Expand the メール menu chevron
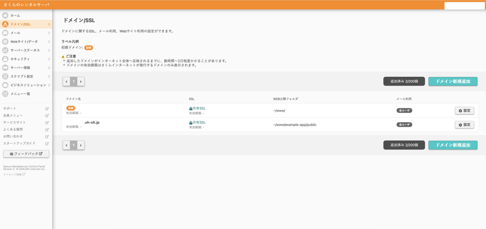The width and height of the screenshot is (486, 229). point(49,33)
